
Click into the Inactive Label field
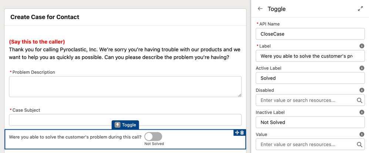pos(310,122)
